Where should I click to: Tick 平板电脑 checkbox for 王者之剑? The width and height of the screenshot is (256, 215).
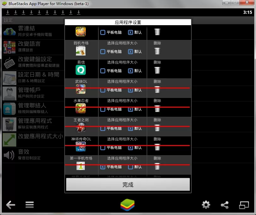tap(103, 129)
